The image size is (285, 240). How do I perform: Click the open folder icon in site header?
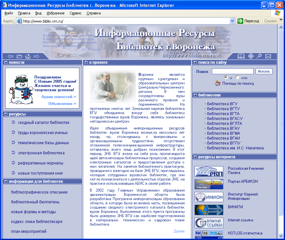pyautogui.click(x=19, y=57)
